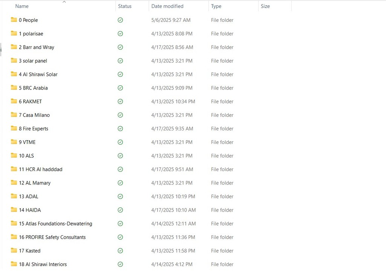Click the folder icon beside 13 ADAL
Image resolution: width=386 pixels, height=274 pixels.
14,196
